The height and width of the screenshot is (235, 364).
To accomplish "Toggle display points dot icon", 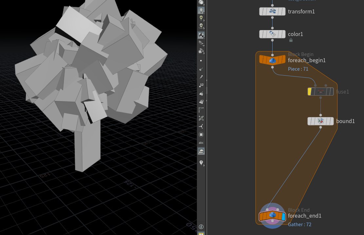I will 201,61.
